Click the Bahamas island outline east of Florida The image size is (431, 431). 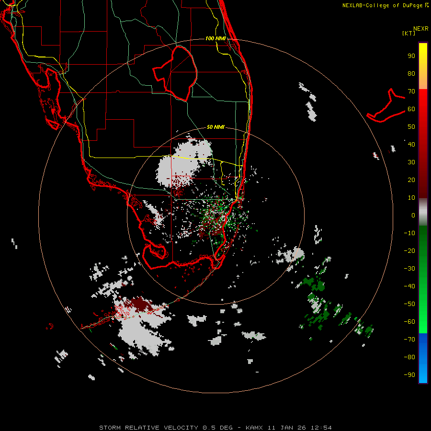point(386,106)
